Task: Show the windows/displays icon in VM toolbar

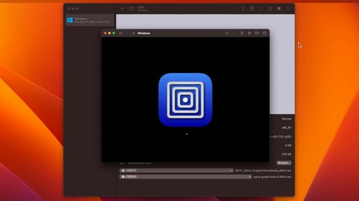Action: click(x=265, y=33)
